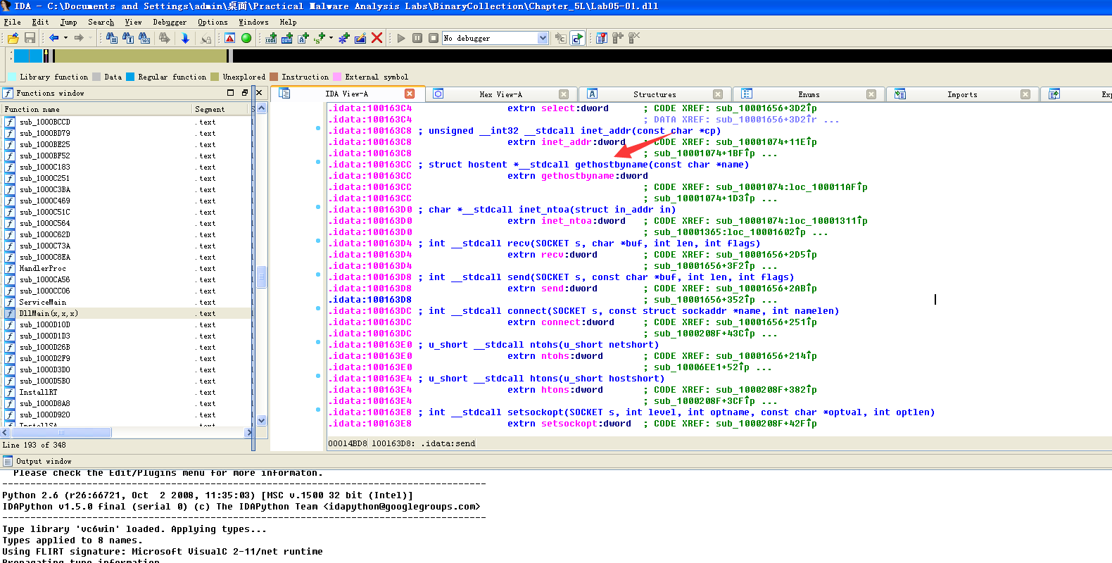
Task: Click the pencil edit/rename toolbar icon
Action: click(360, 38)
